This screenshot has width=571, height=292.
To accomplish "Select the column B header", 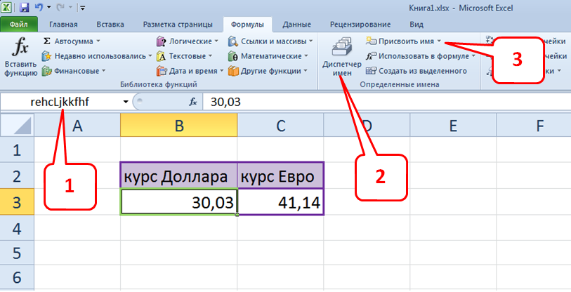I will click(178, 126).
